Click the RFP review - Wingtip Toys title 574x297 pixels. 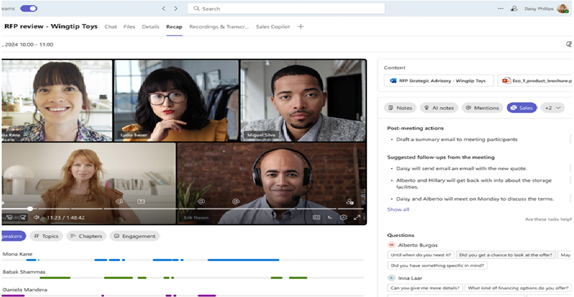(51, 26)
